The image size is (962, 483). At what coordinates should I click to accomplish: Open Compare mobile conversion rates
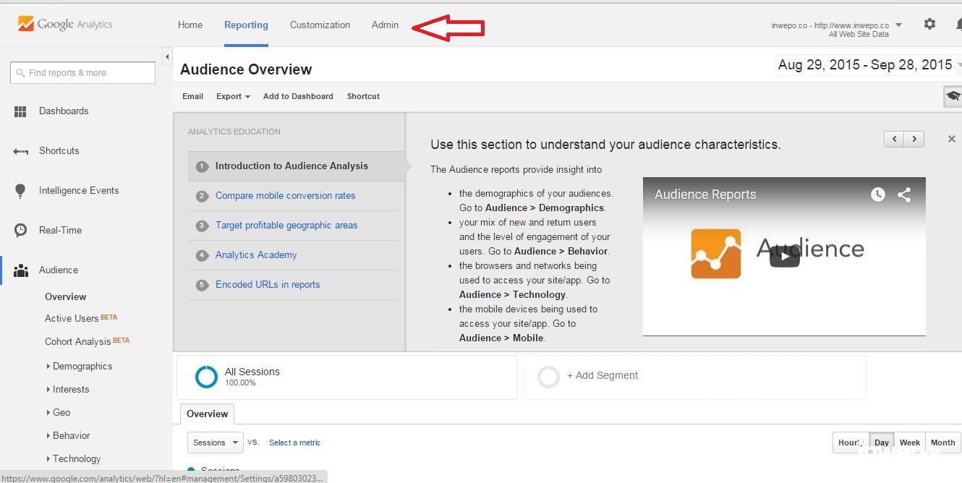coord(285,196)
